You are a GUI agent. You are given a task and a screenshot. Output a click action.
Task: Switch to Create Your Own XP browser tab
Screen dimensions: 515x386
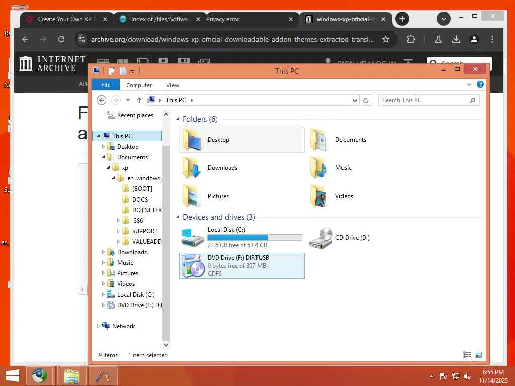(67, 20)
